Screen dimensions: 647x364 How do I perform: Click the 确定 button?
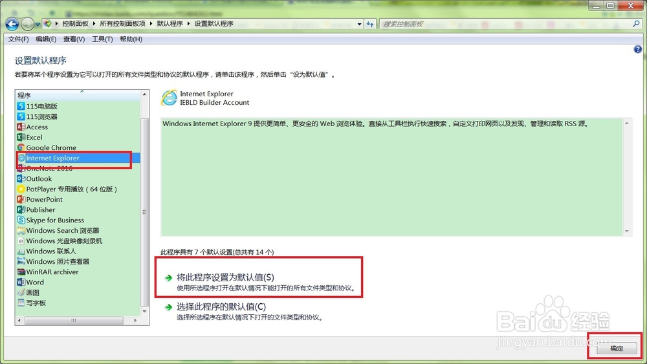point(617,348)
